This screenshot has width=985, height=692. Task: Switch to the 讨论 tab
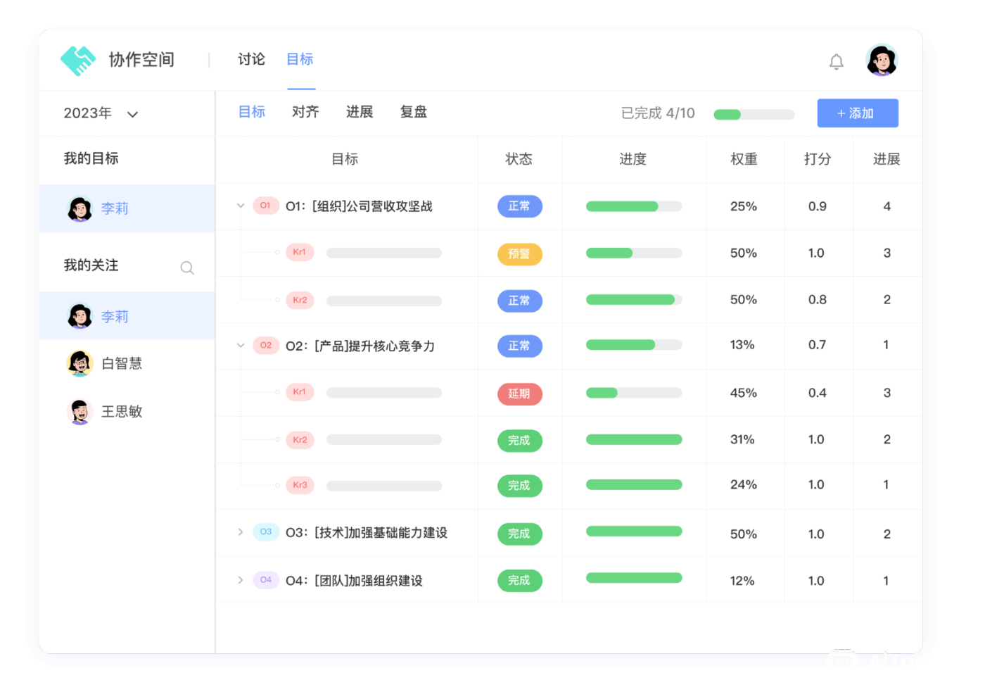pyautogui.click(x=250, y=60)
